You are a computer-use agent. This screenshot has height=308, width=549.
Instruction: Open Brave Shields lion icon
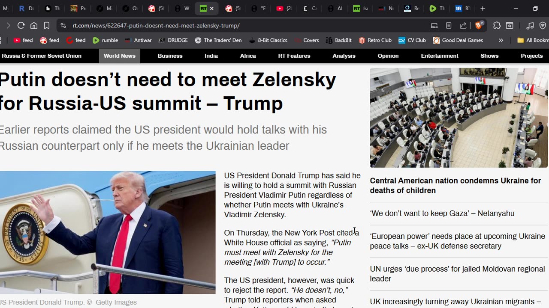[479, 25]
